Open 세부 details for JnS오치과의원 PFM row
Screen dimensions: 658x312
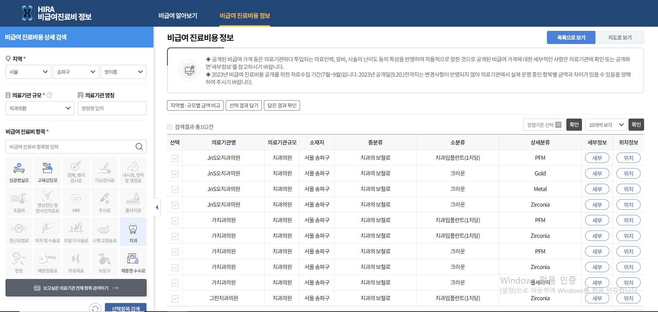[597, 158]
